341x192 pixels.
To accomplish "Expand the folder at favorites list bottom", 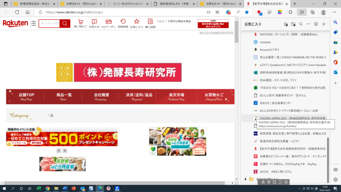I will coord(246,179).
